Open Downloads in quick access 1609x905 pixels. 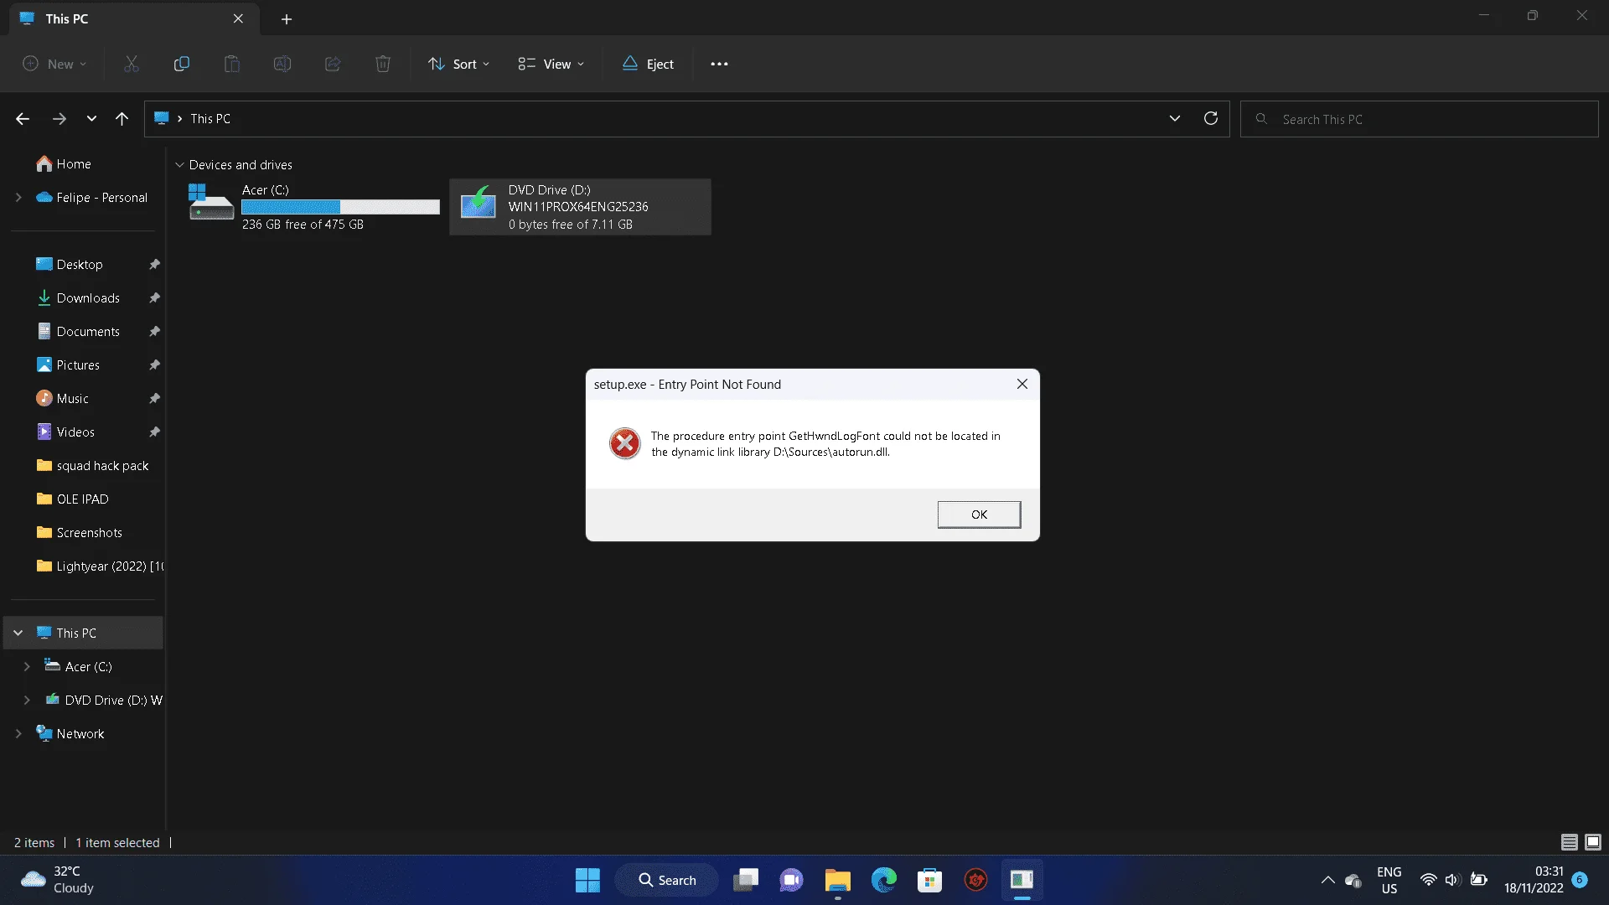[88, 298]
